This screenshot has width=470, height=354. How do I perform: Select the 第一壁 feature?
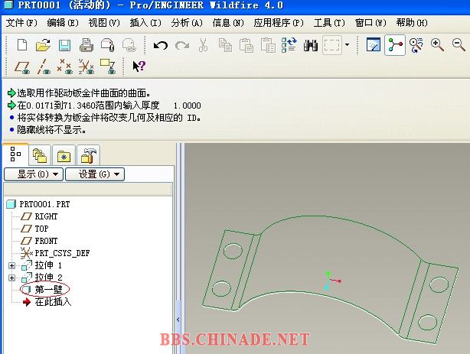pos(48,290)
